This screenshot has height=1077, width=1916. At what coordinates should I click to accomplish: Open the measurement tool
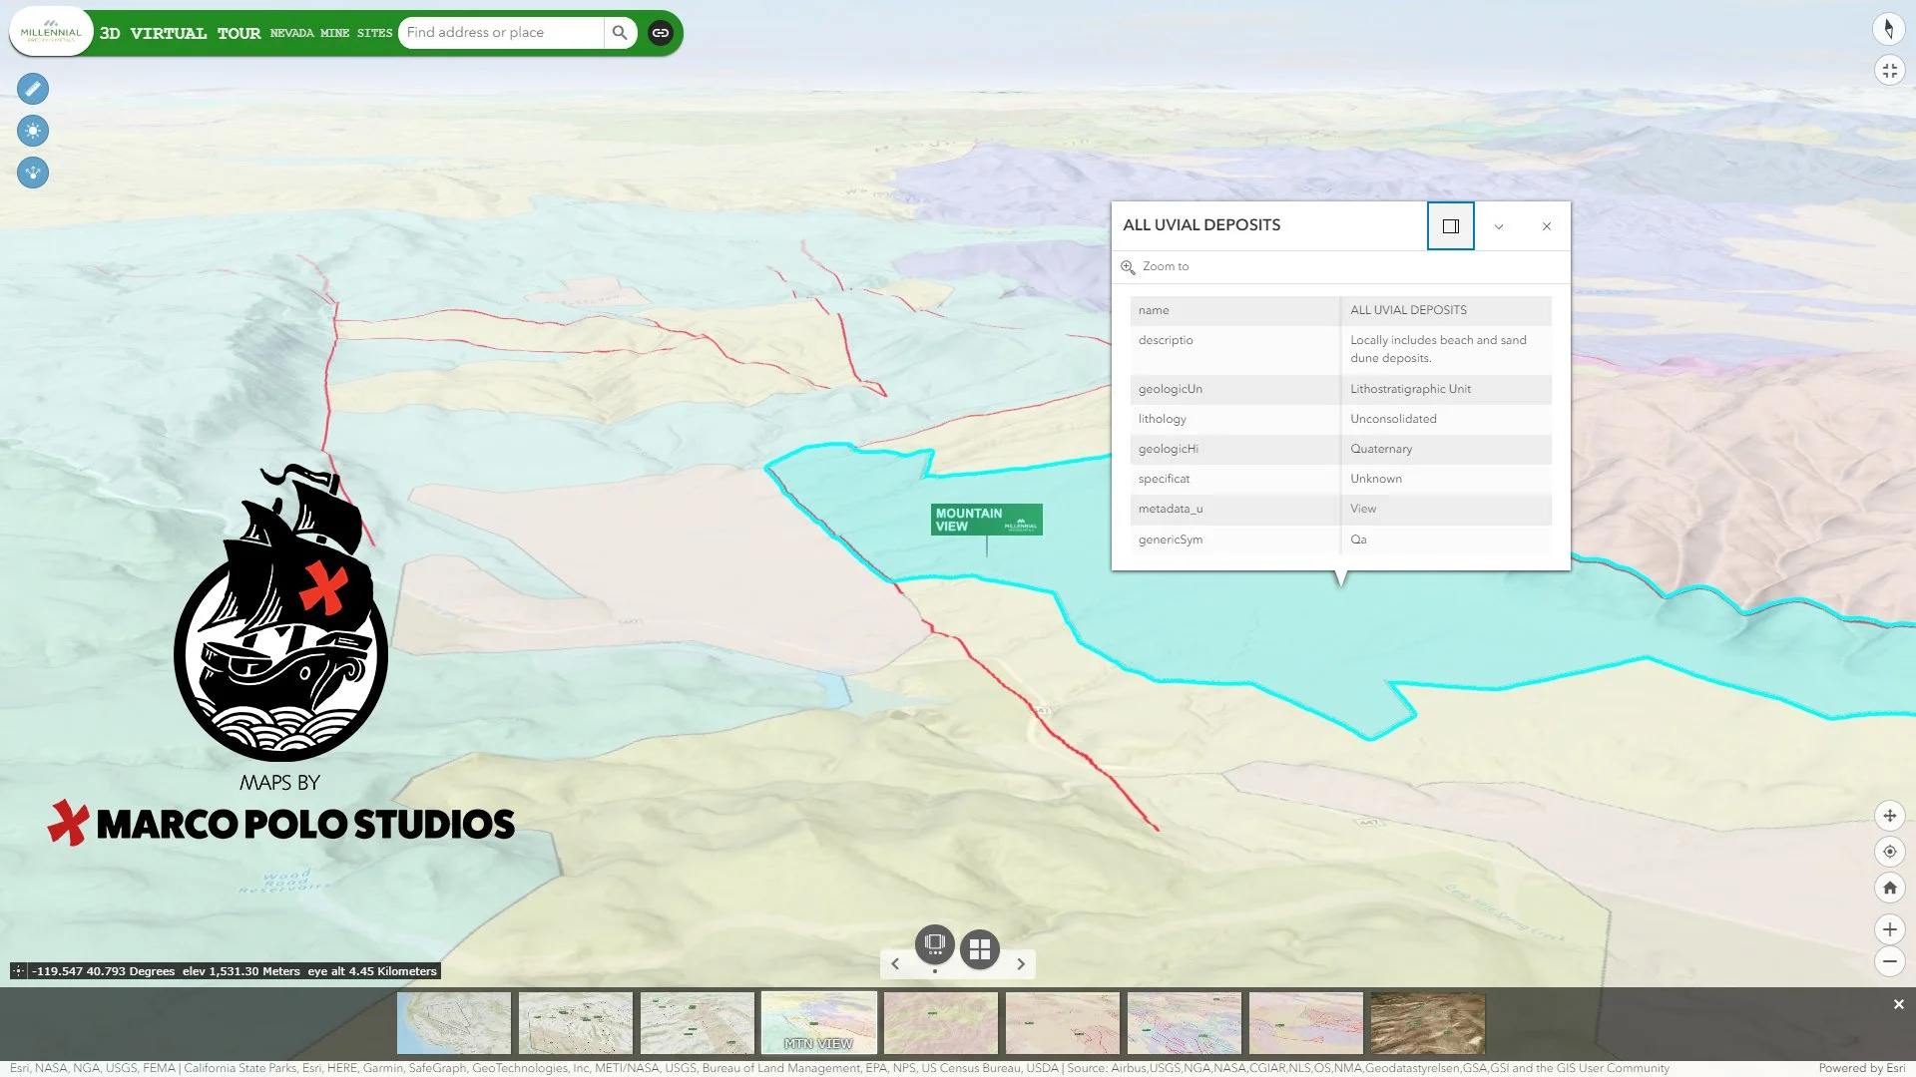(33, 89)
